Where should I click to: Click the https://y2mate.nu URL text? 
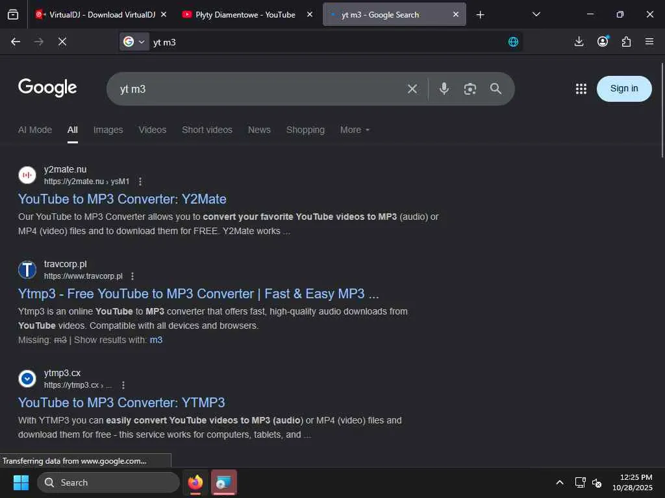86,182
